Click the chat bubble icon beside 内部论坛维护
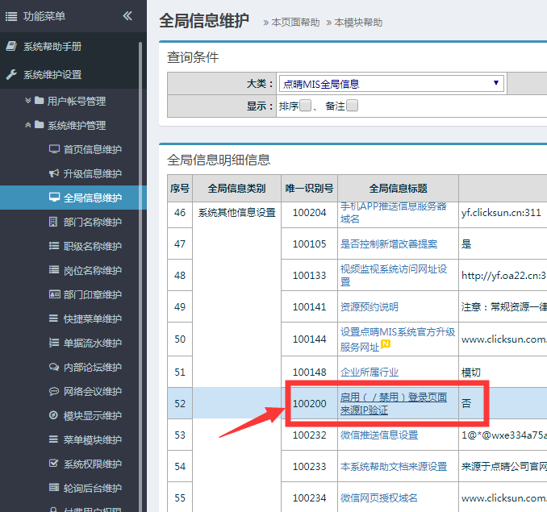 [x=54, y=367]
